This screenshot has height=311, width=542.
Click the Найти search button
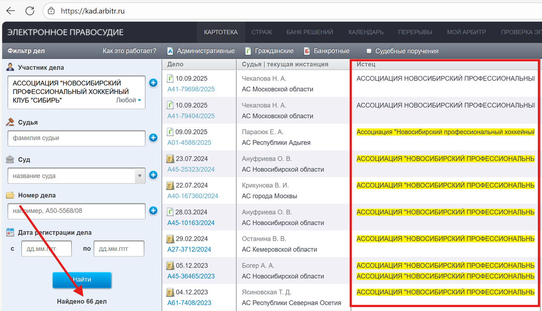(82, 280)
